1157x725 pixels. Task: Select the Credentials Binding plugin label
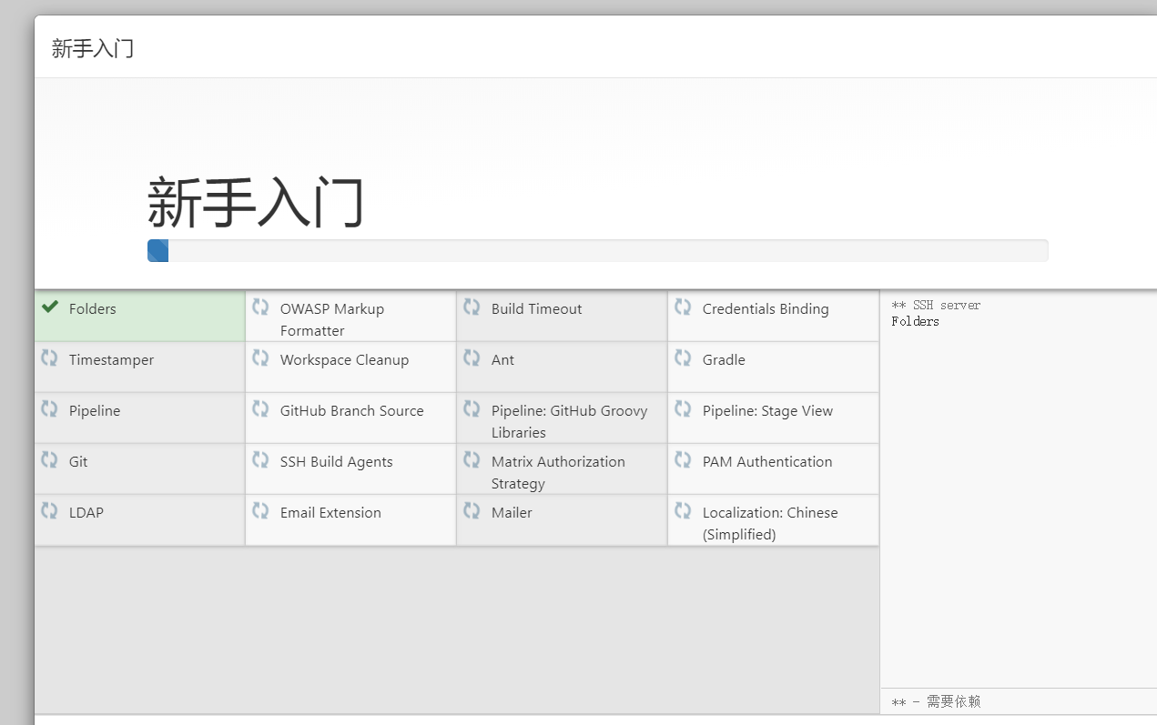(766, 309)
